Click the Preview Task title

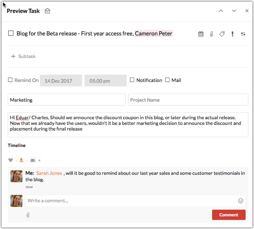(23, 11)
